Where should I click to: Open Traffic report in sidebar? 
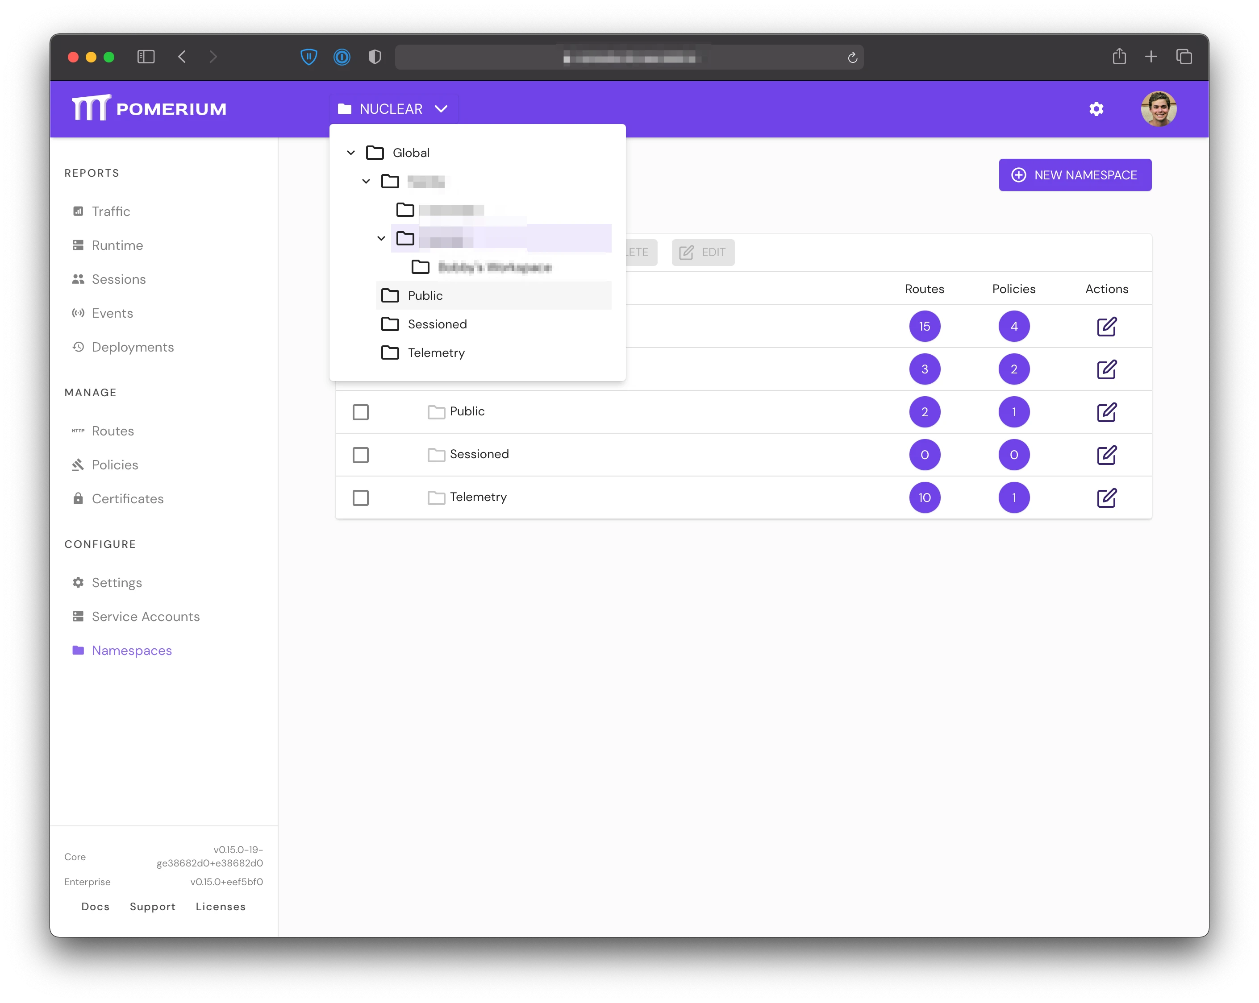[110, 211]
